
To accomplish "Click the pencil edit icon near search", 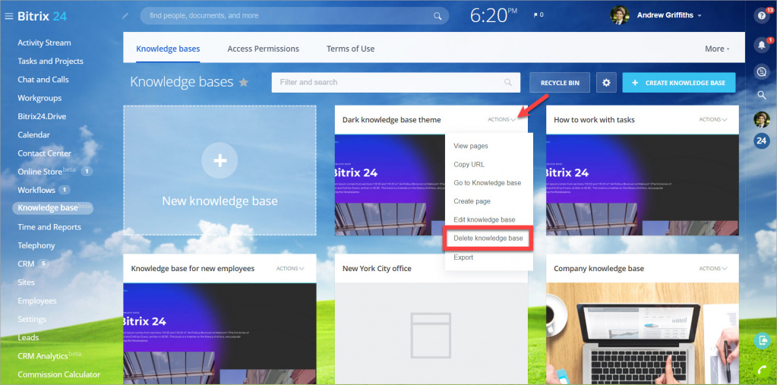I will click(x=125, y=16).
